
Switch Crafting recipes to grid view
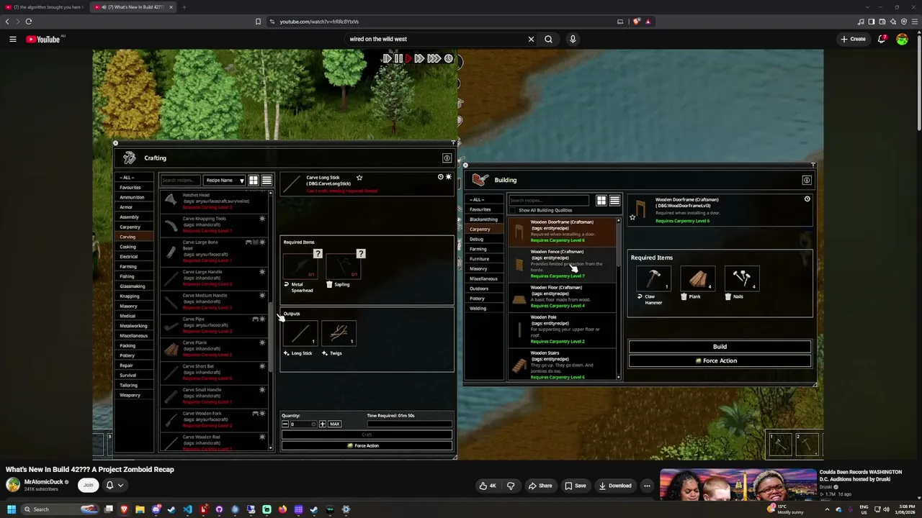[x=254, y=181]
